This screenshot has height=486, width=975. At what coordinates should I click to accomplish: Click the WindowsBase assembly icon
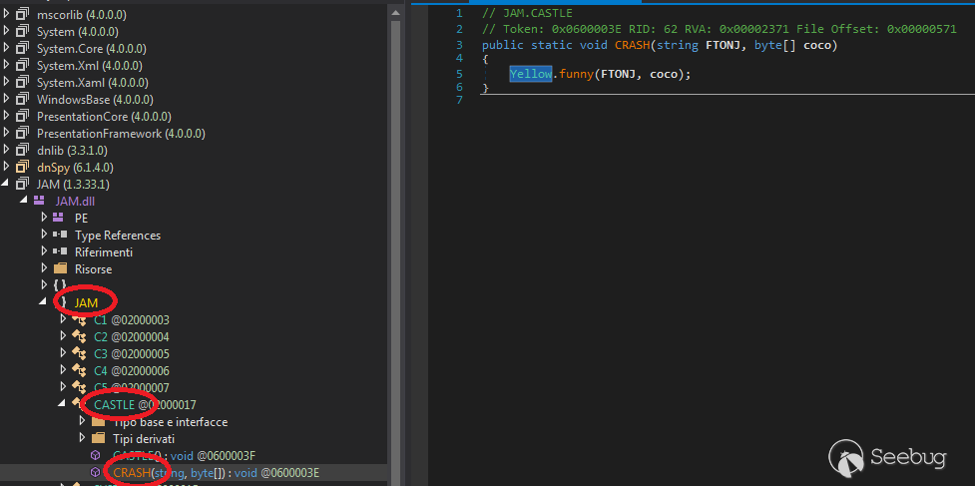coord(22,100)
